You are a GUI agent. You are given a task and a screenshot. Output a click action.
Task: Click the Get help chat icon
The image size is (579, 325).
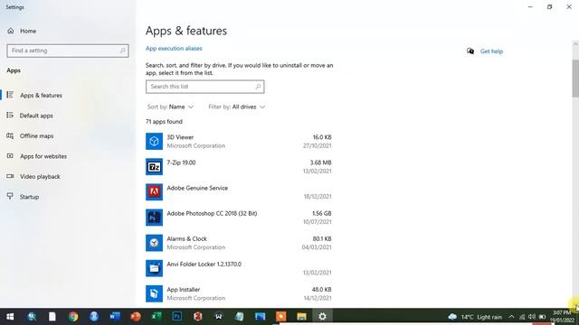coord(470,51)
